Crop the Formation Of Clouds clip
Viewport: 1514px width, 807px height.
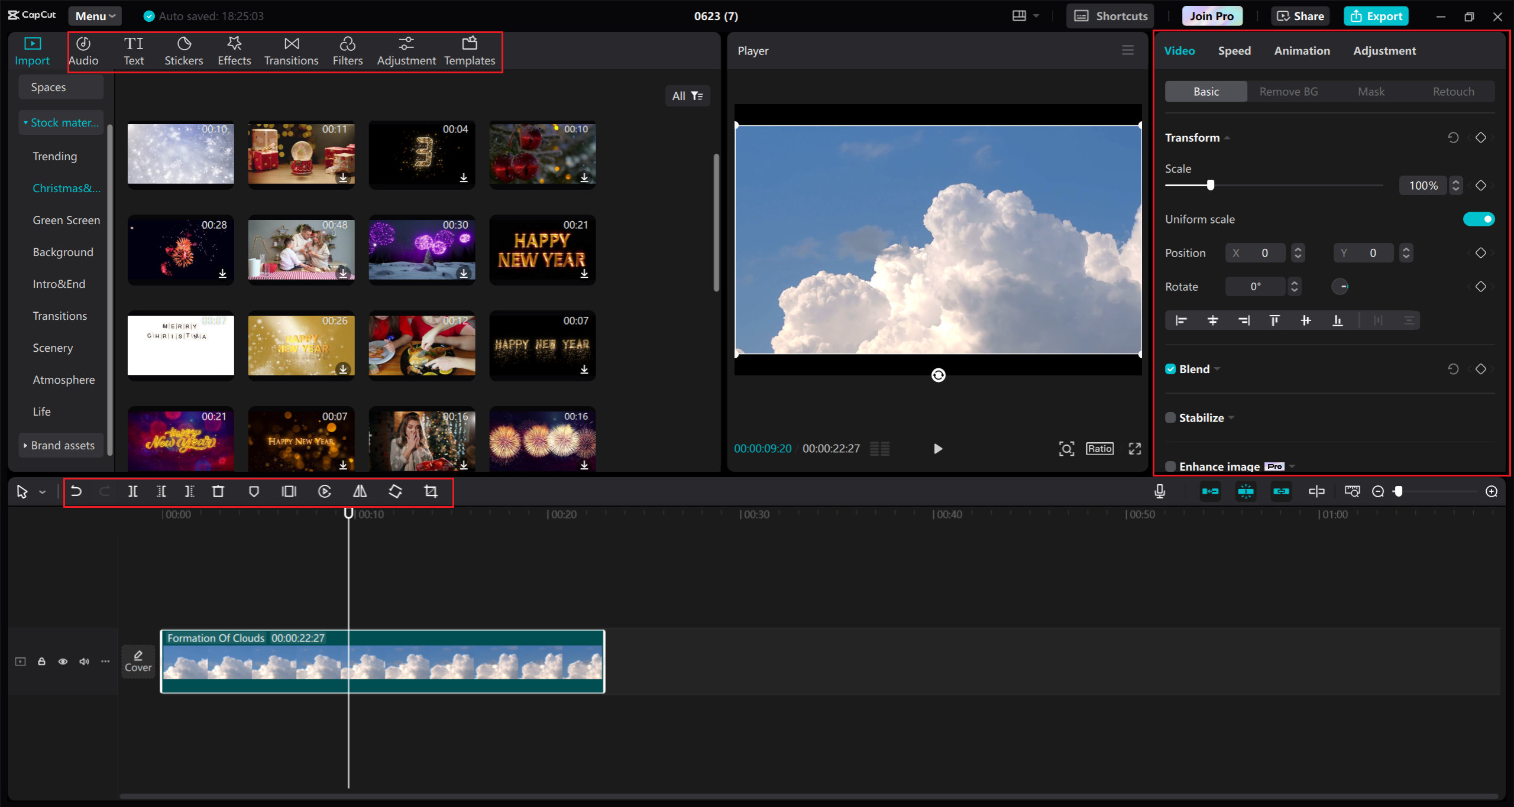(x=430, y=491)
